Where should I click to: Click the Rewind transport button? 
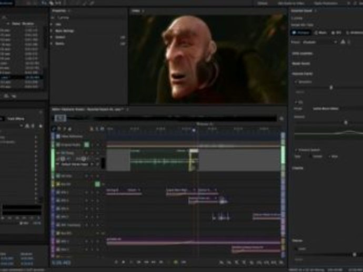146,262
